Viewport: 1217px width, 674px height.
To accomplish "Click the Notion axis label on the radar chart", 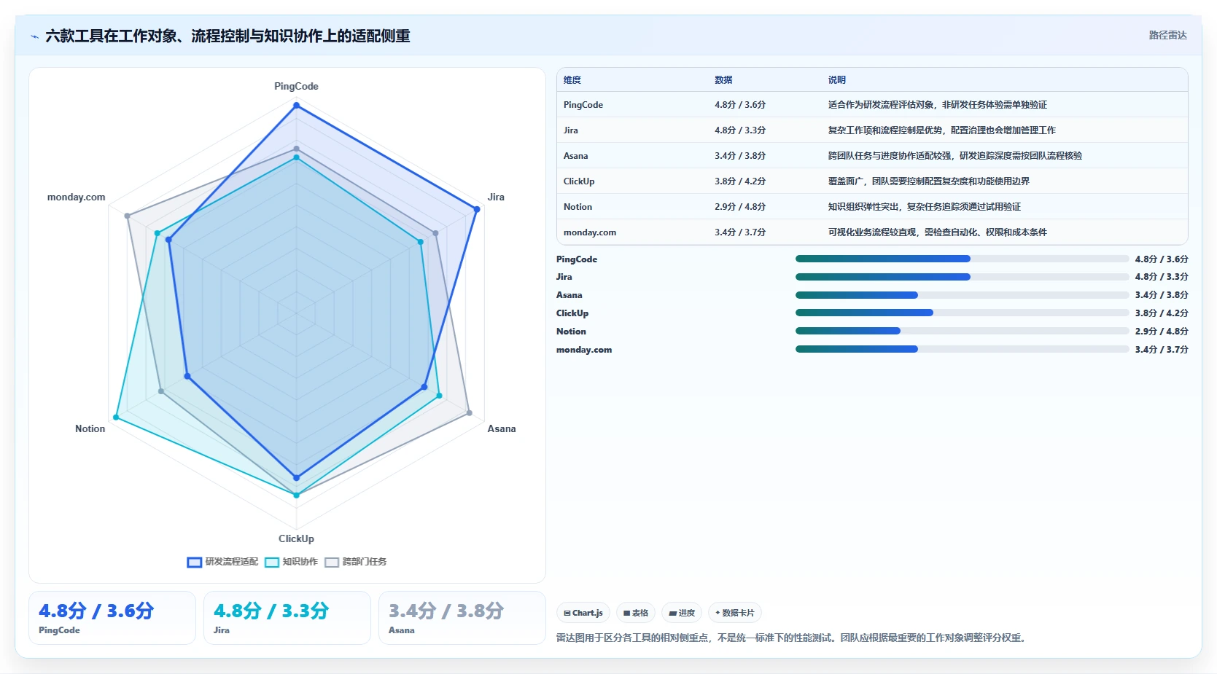I will [x=90, y=428].
